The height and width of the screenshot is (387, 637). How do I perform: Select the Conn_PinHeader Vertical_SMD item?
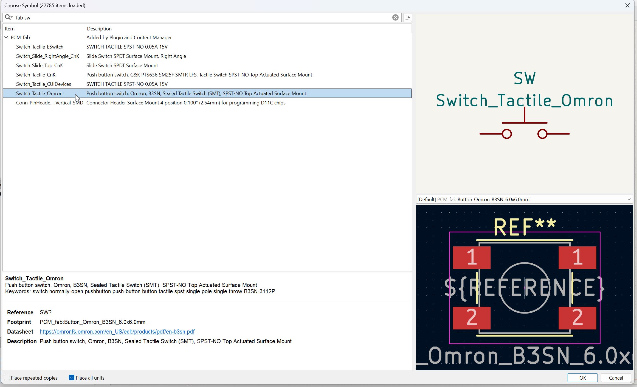pyautogui.click(x=49, y=103)
